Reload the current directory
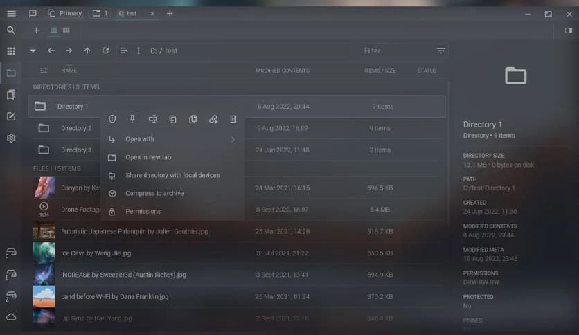Viewport: 579px width, 335px height. point(105,51)
